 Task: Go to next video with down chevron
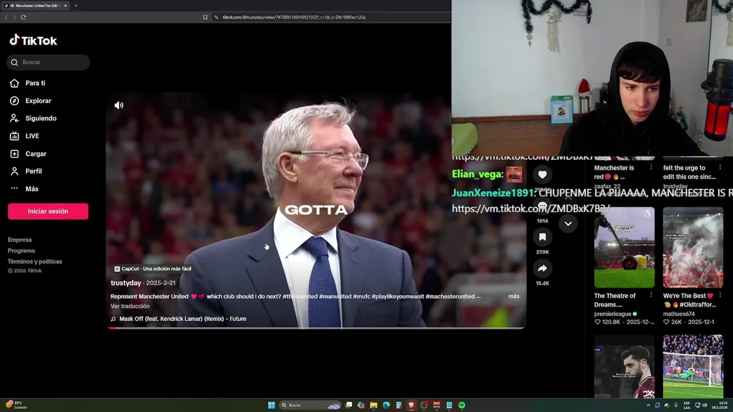[568, 224]
